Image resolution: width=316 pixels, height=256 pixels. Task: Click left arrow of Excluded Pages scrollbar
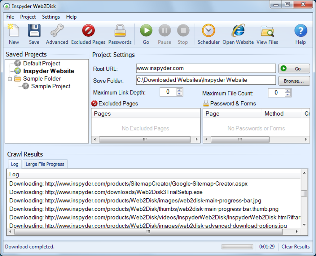coord(95,139)
